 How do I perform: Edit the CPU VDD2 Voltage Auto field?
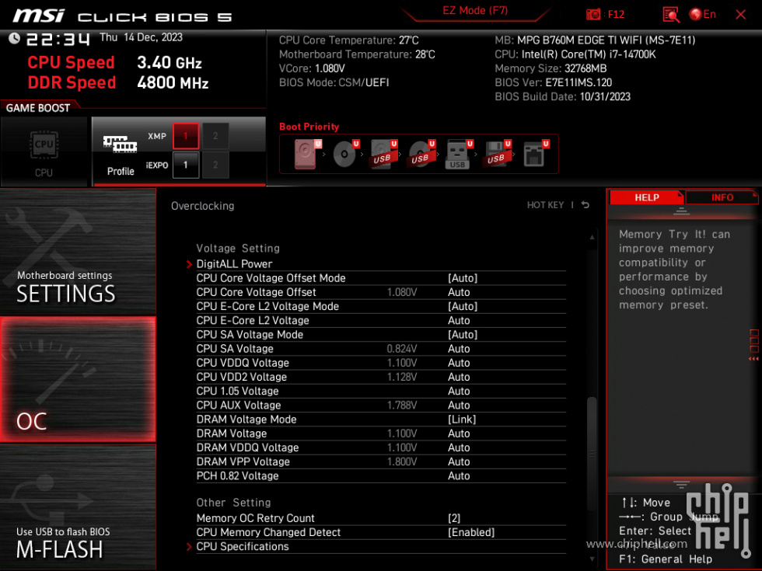(458, 377)
